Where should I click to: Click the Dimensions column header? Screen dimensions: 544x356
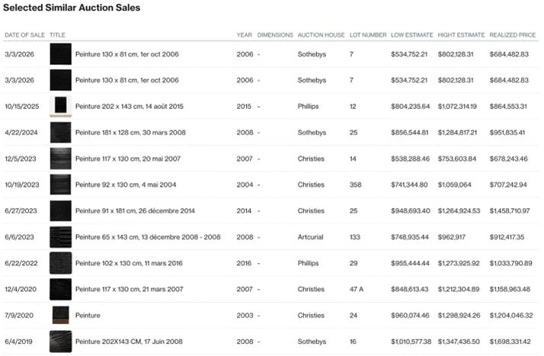point(275,35)
